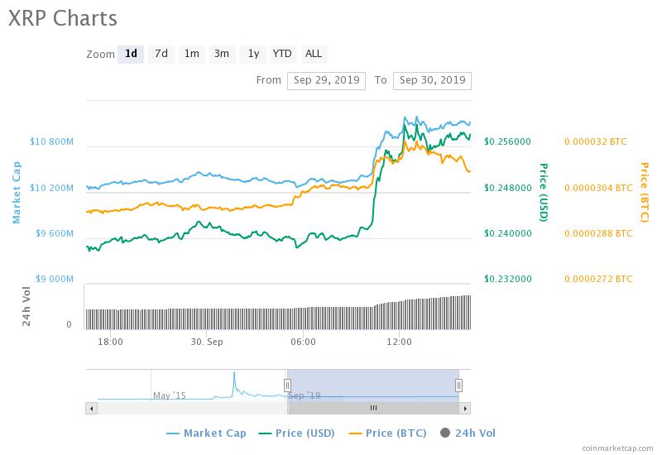The height and width of the screenshot is (455, 662).
Task: Click the $0.256000 price label
Action: click(x=507, y=141)
